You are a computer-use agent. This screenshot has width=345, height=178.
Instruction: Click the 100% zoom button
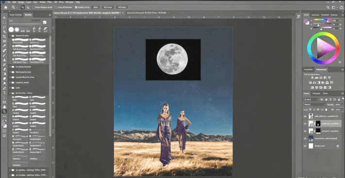tap(95, 7)
